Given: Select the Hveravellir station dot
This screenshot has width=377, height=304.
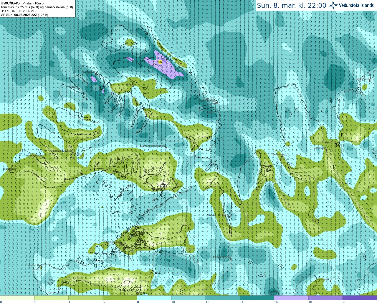Looking at the screenshot, I should point(330,281).
